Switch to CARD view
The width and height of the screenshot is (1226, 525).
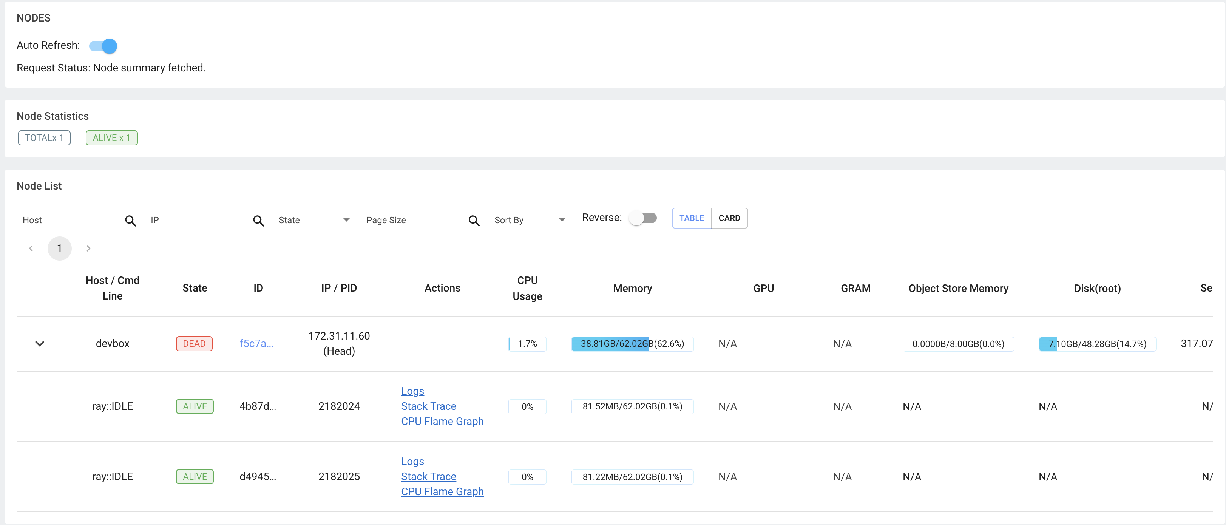730,218
